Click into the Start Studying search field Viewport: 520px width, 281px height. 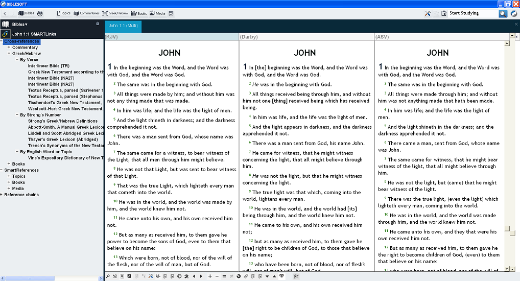pos(473,13)
